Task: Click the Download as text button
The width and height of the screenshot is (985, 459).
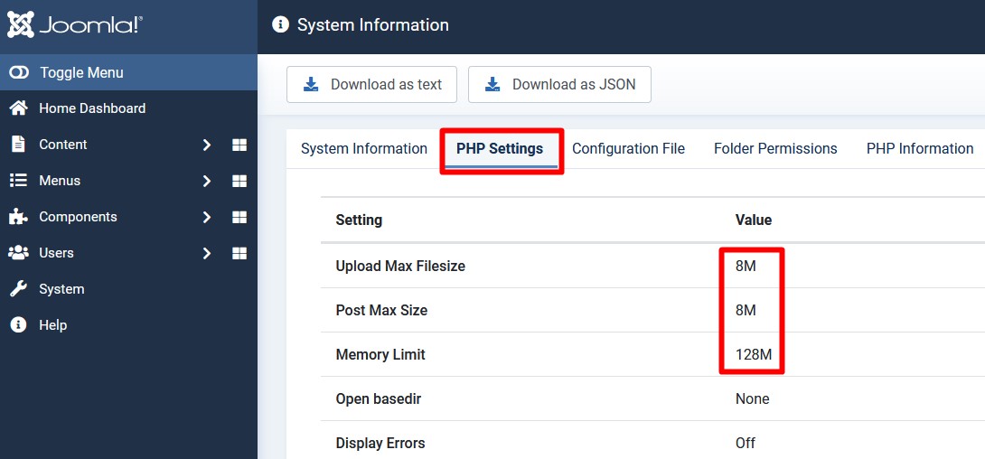Action: [x=372, y=84]
